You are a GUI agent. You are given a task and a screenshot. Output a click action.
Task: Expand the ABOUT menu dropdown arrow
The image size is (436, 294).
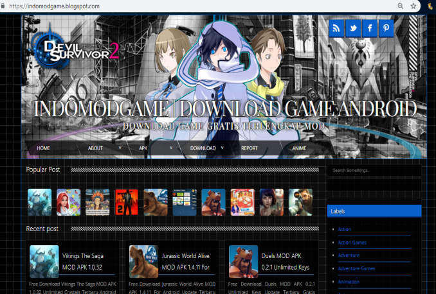(x=120, y=148)
